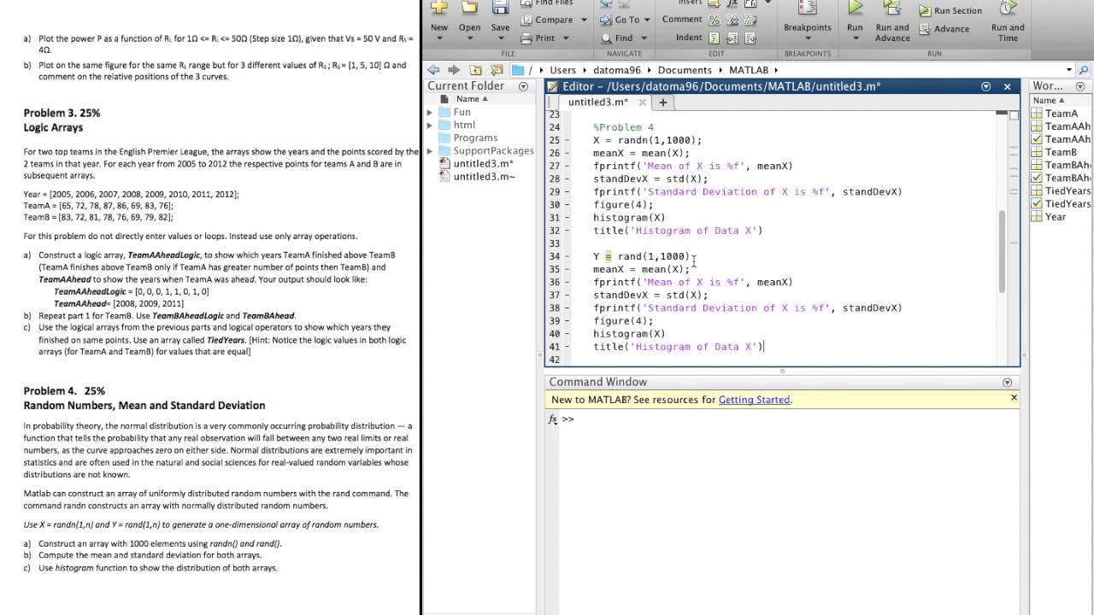
Task: Click the Run and Time icon
Action: pyautogui.click(x=1008, y=8)
